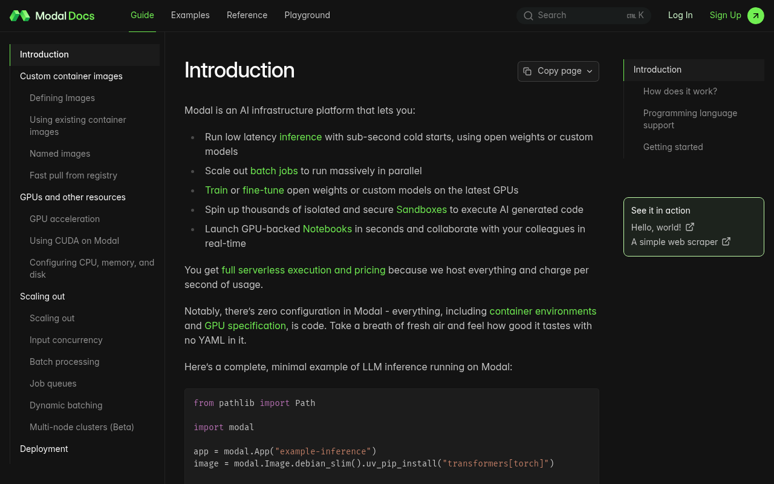The width and height of the screenshot is (774, 484).
Task: Open the Scaling out section heading
Action: (x=42, y=296)
